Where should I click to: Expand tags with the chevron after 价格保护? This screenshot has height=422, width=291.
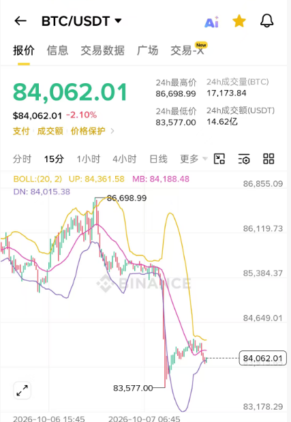pyautogui.click(x=112, y=131)
